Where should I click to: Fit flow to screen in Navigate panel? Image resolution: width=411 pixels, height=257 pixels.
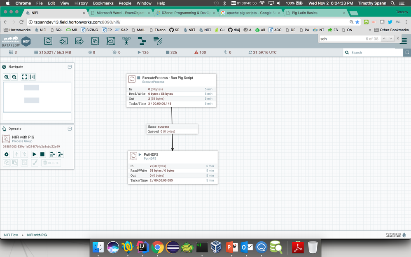pyautogui.click(x=24, y=77)
